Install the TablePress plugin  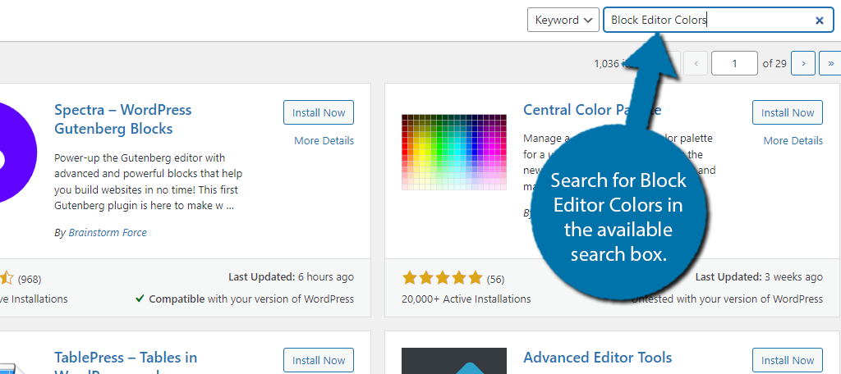tap(319, 360)
